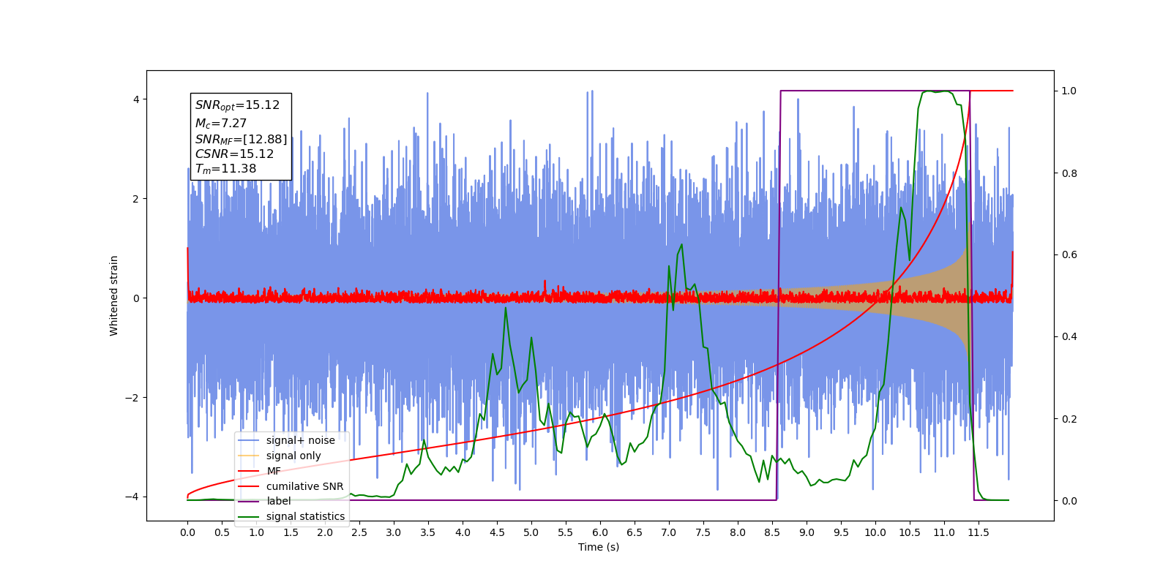The width and height of the screenshot is (1171, 585).
Task: Click the 10.5 time axis tick label
Action: (910, 532)
